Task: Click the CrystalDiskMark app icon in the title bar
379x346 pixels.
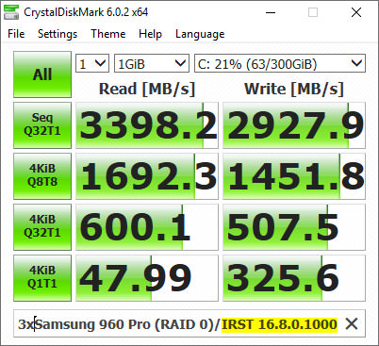Action: 11,12
